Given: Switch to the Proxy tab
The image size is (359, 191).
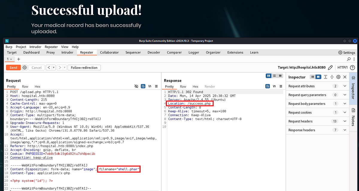Looking at the screenshot, I should tap(51, 52).
